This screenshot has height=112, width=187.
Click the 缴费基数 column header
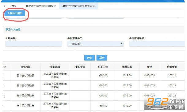[x=127, y=67]
